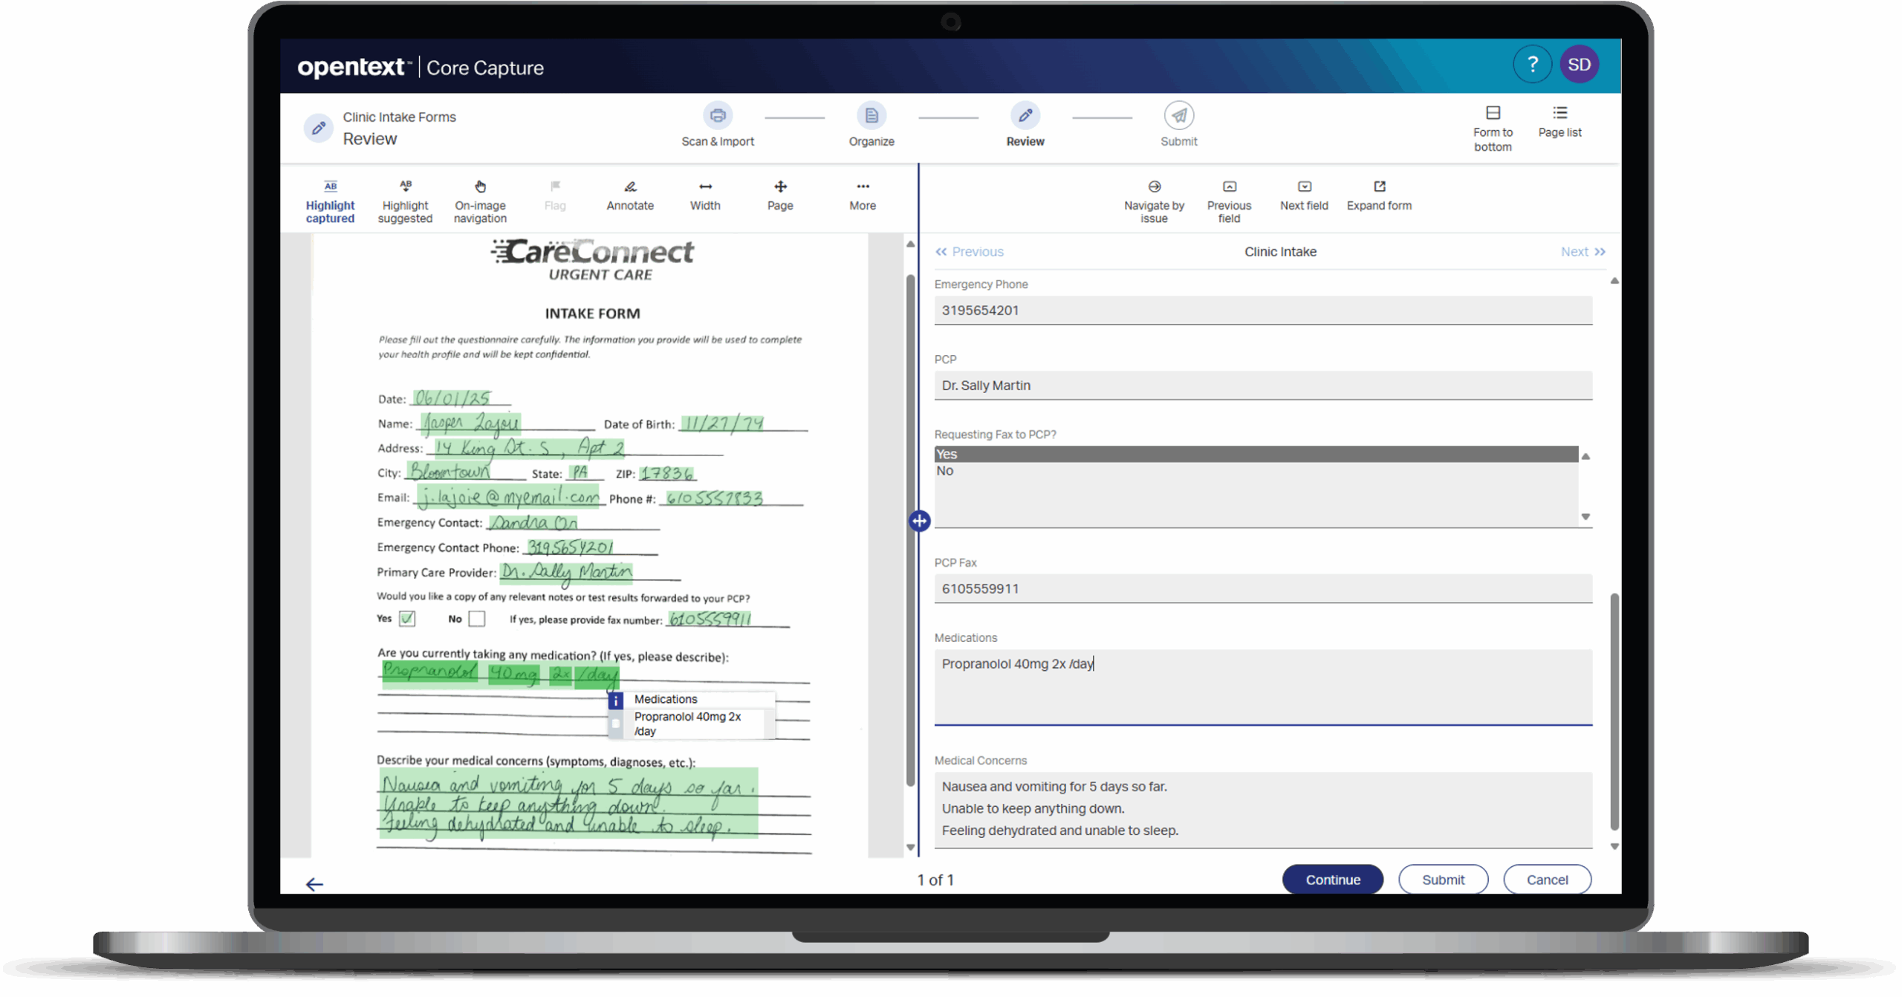Click the document viewer scroll-down arrow
1902x997 pixels.
click(x=910, y=848)
